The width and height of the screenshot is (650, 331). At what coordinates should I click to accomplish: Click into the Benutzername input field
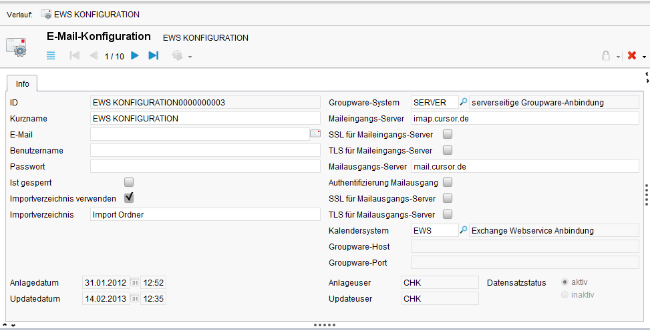[x=205, y=150]
